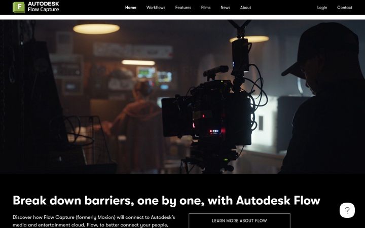Open the About page
This screenshot has width=365, height=228.
tap(245, 8)
